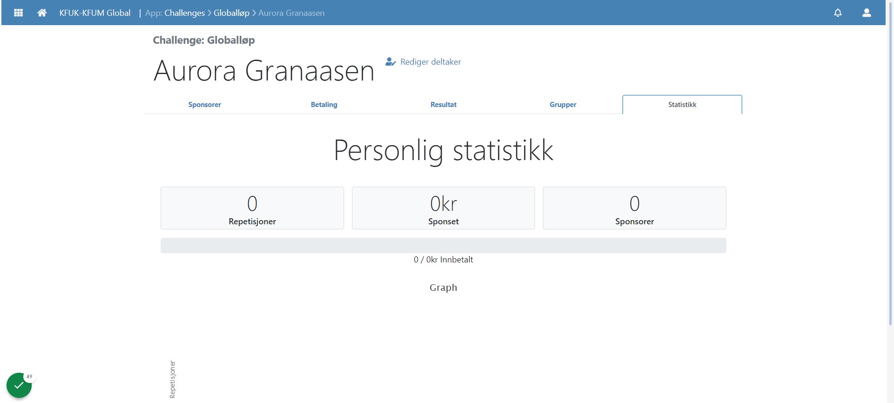This screenshot has width=894, height=403.
Task: Click the '0 / 0kr Innbetalt' text
Action: tap(443, 260)
